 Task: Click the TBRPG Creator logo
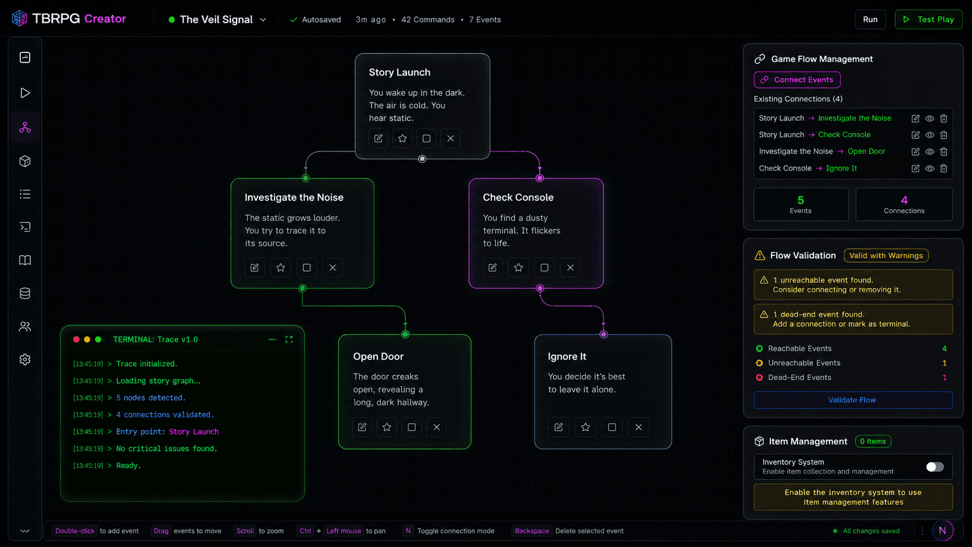pos(69,19)
